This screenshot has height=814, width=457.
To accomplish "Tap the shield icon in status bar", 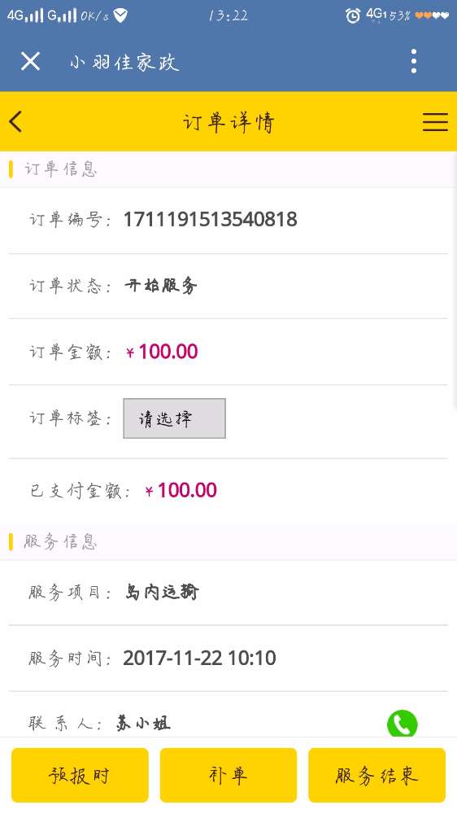I will pyautogui.click(x=120, y=15).
